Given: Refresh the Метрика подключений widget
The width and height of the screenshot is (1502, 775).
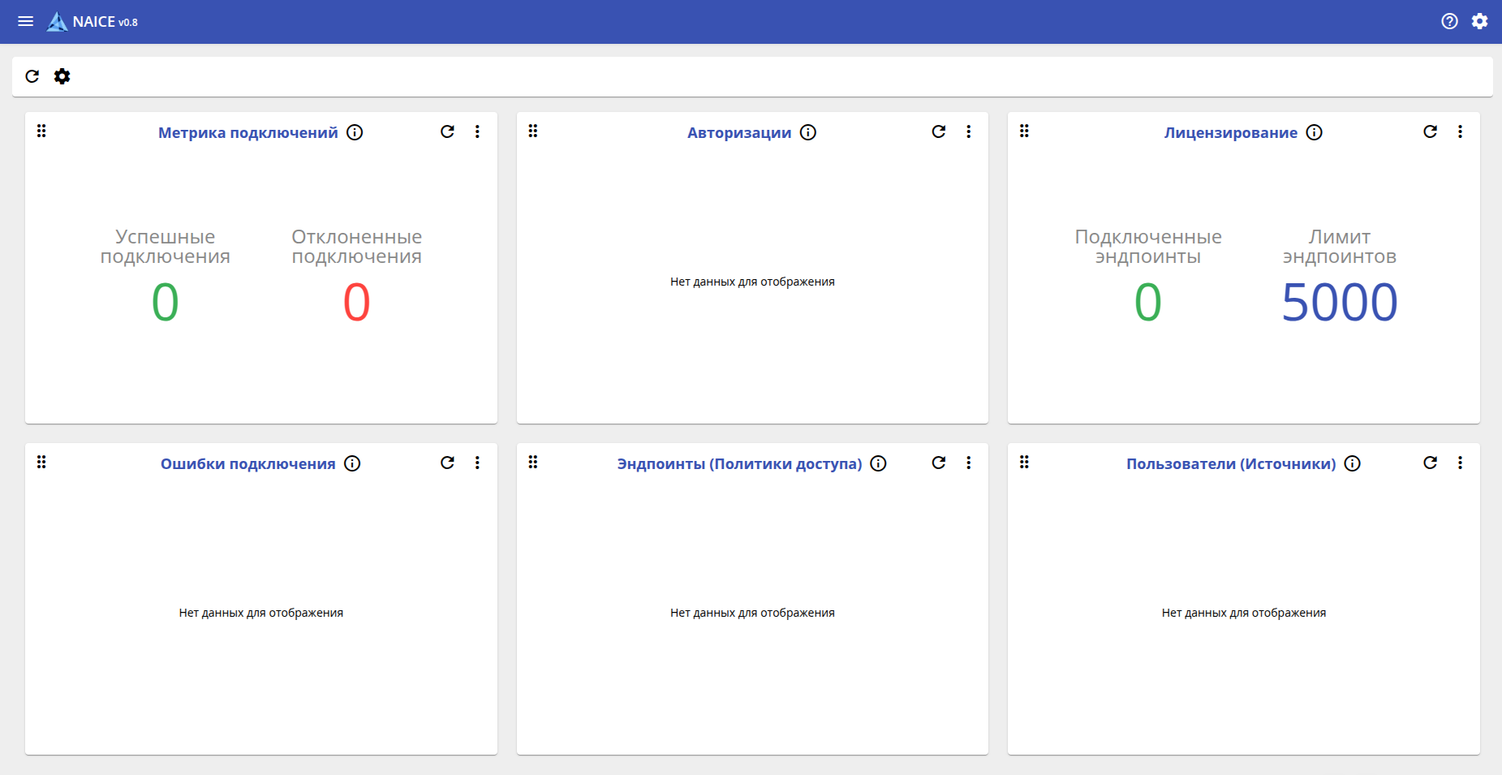Looking at the screenshot, I should (x=447, y=131).
